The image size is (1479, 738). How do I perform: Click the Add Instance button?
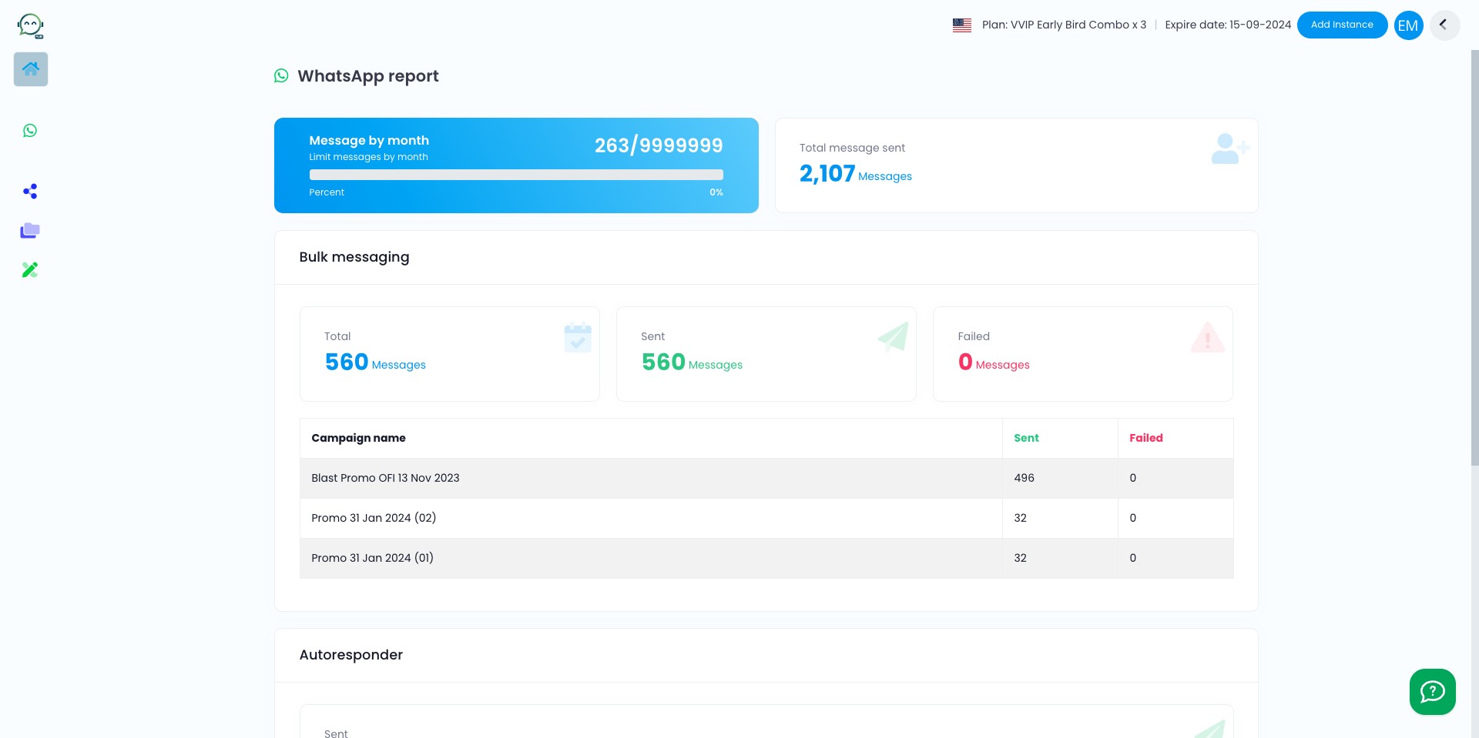1342,25
